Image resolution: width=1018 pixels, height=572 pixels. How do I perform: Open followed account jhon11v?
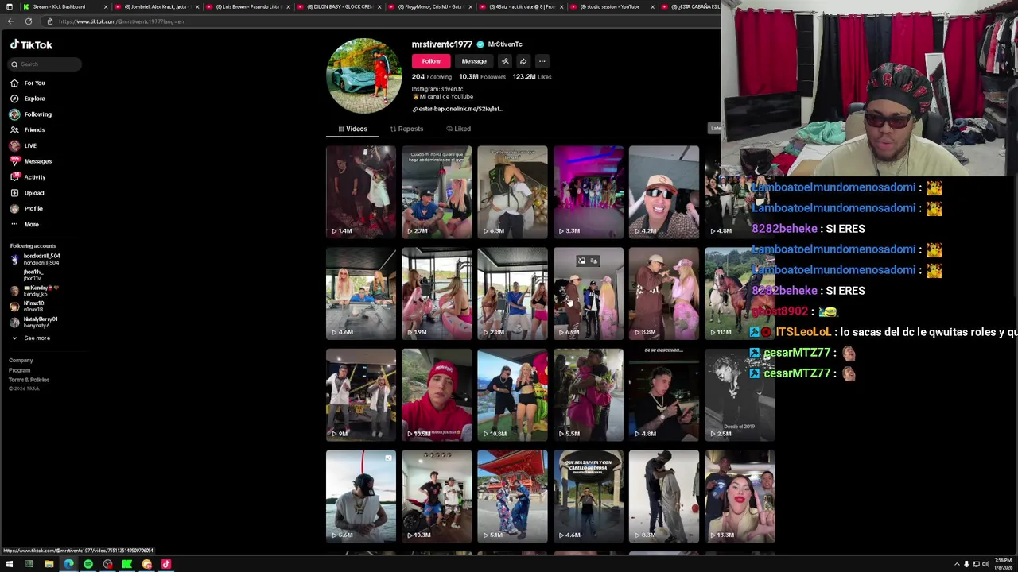click(x=32, y=275)
